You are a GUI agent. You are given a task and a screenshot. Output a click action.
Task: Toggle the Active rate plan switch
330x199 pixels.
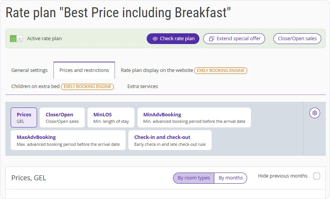click(16, 39)
